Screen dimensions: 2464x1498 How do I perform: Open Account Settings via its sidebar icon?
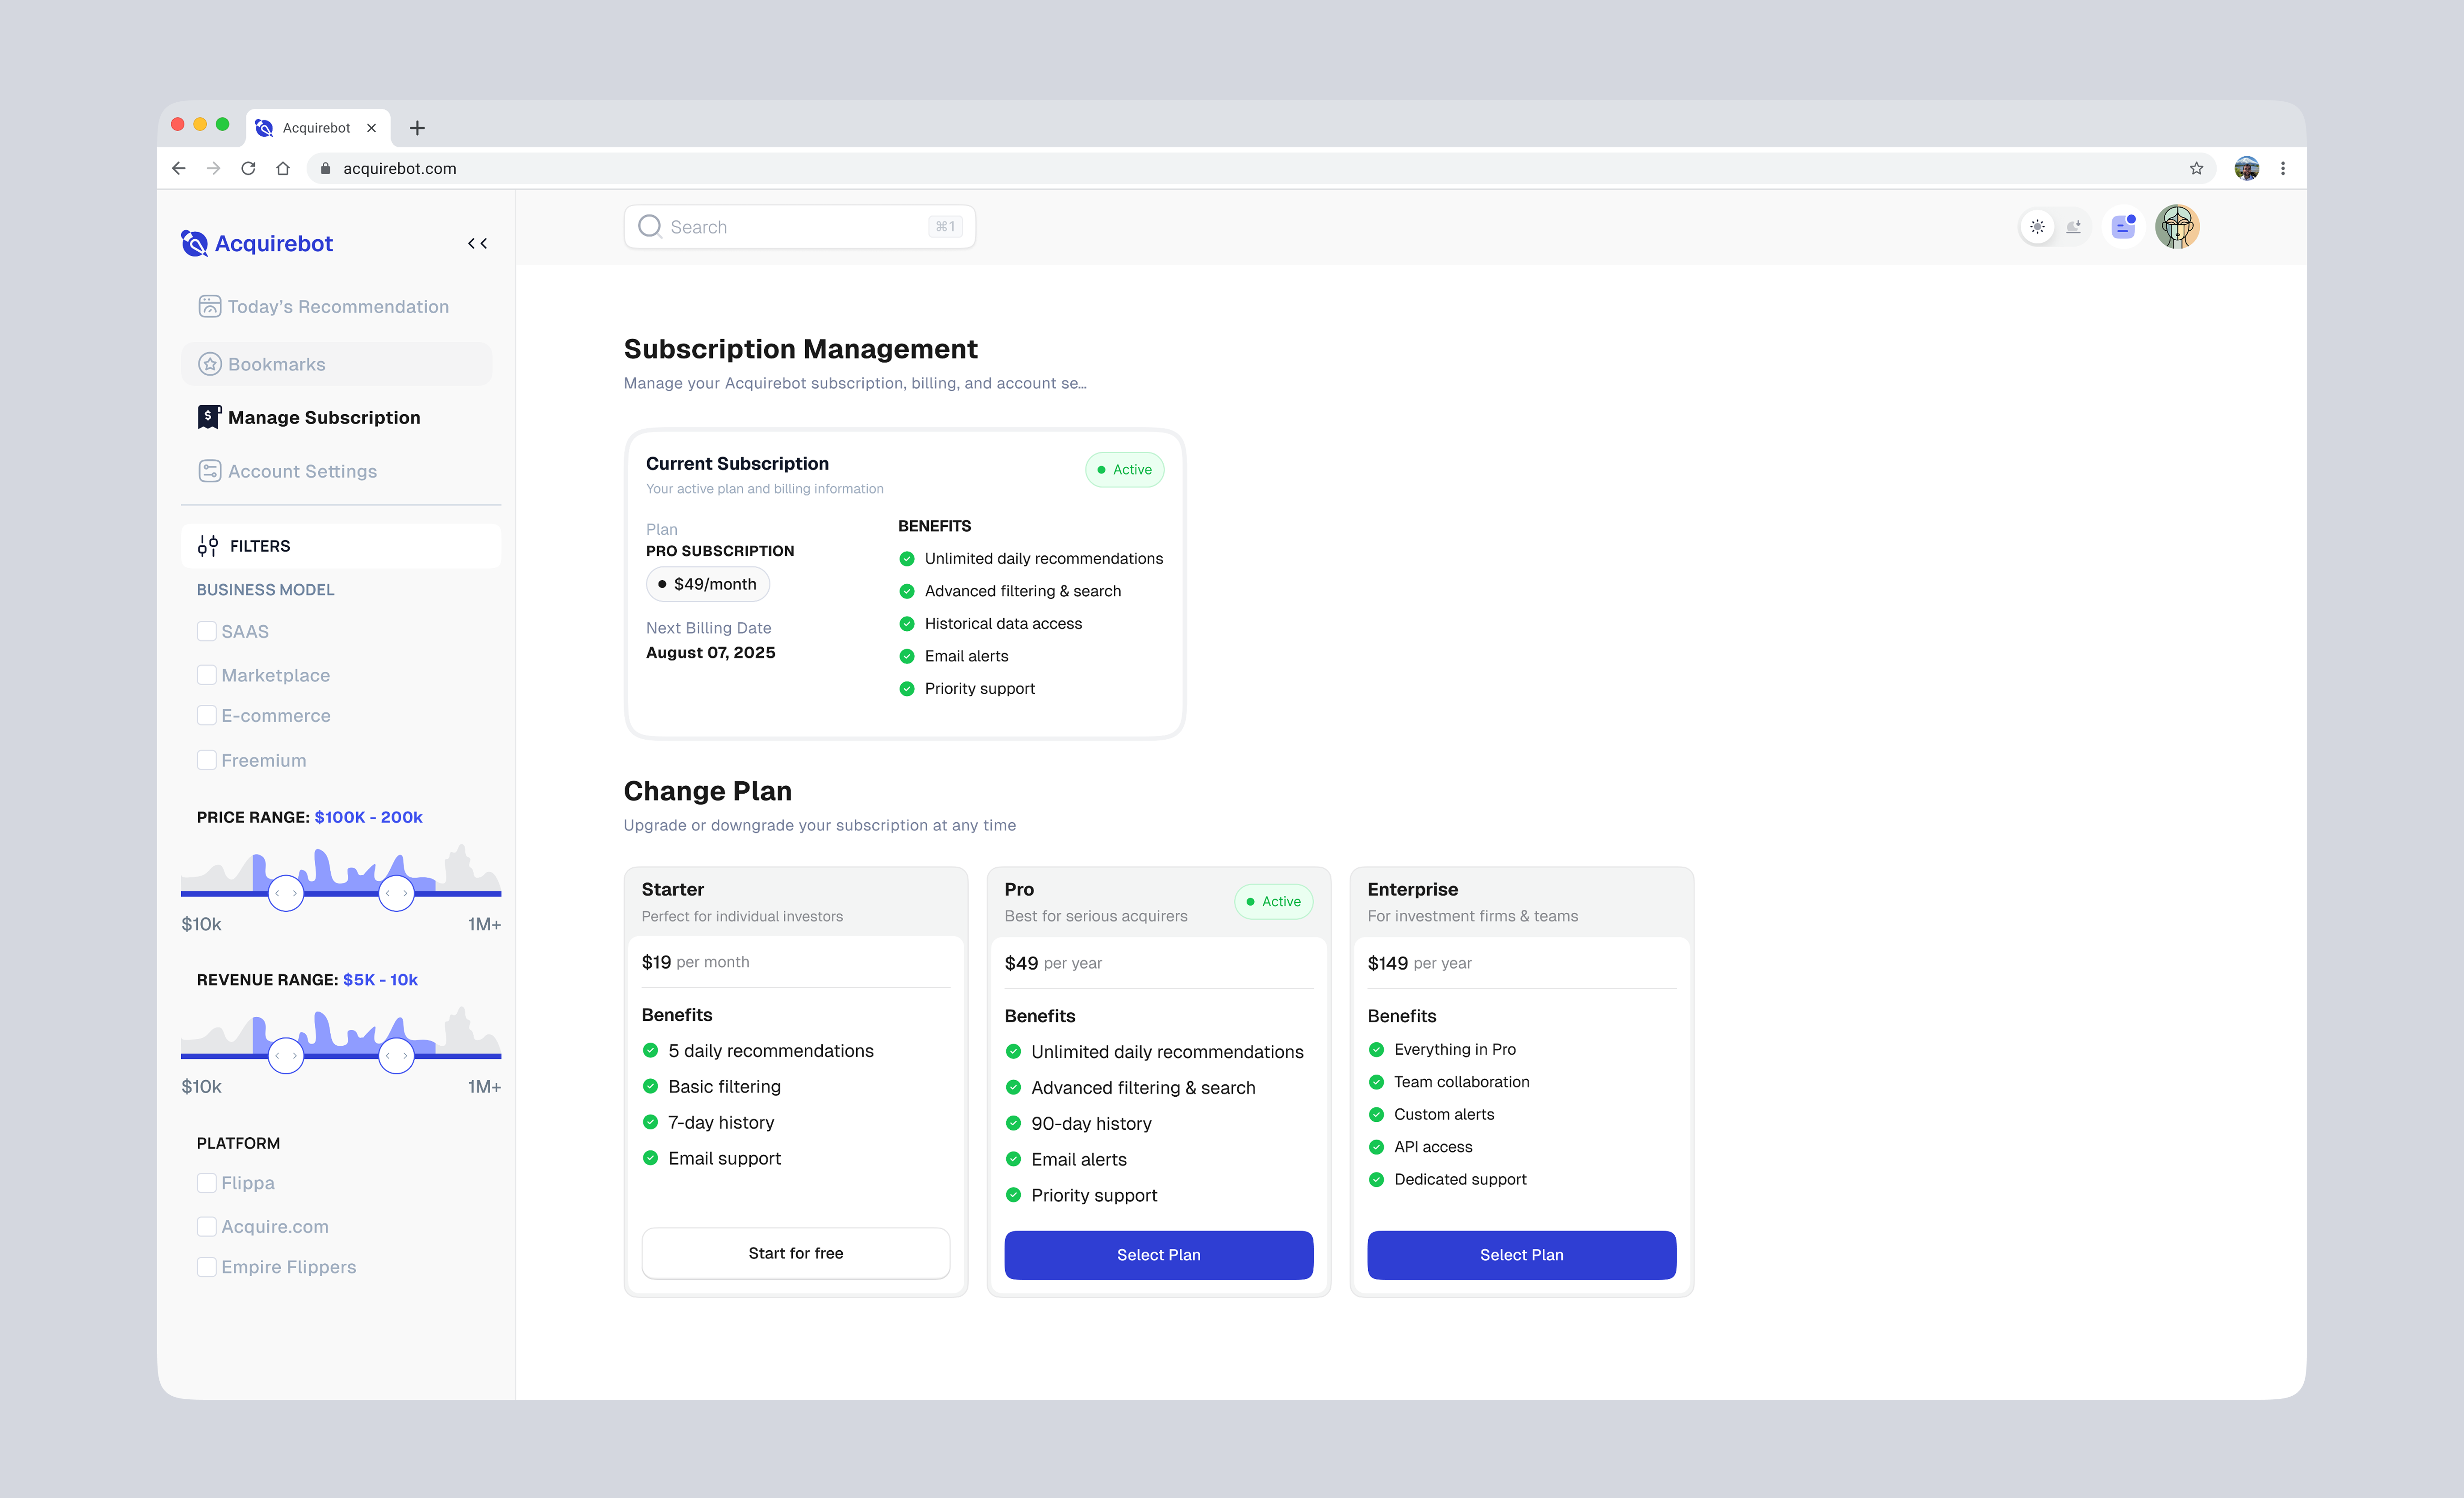pos(209,470)
